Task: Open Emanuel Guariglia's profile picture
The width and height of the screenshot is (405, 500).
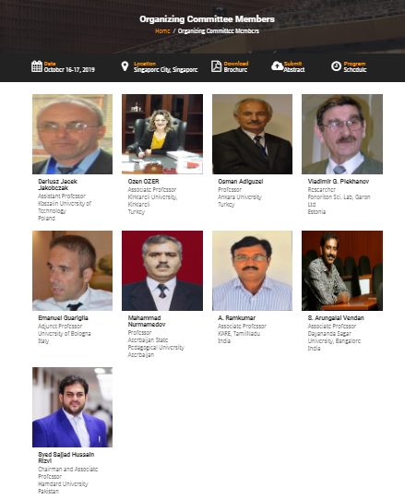Action: (72, 270)
